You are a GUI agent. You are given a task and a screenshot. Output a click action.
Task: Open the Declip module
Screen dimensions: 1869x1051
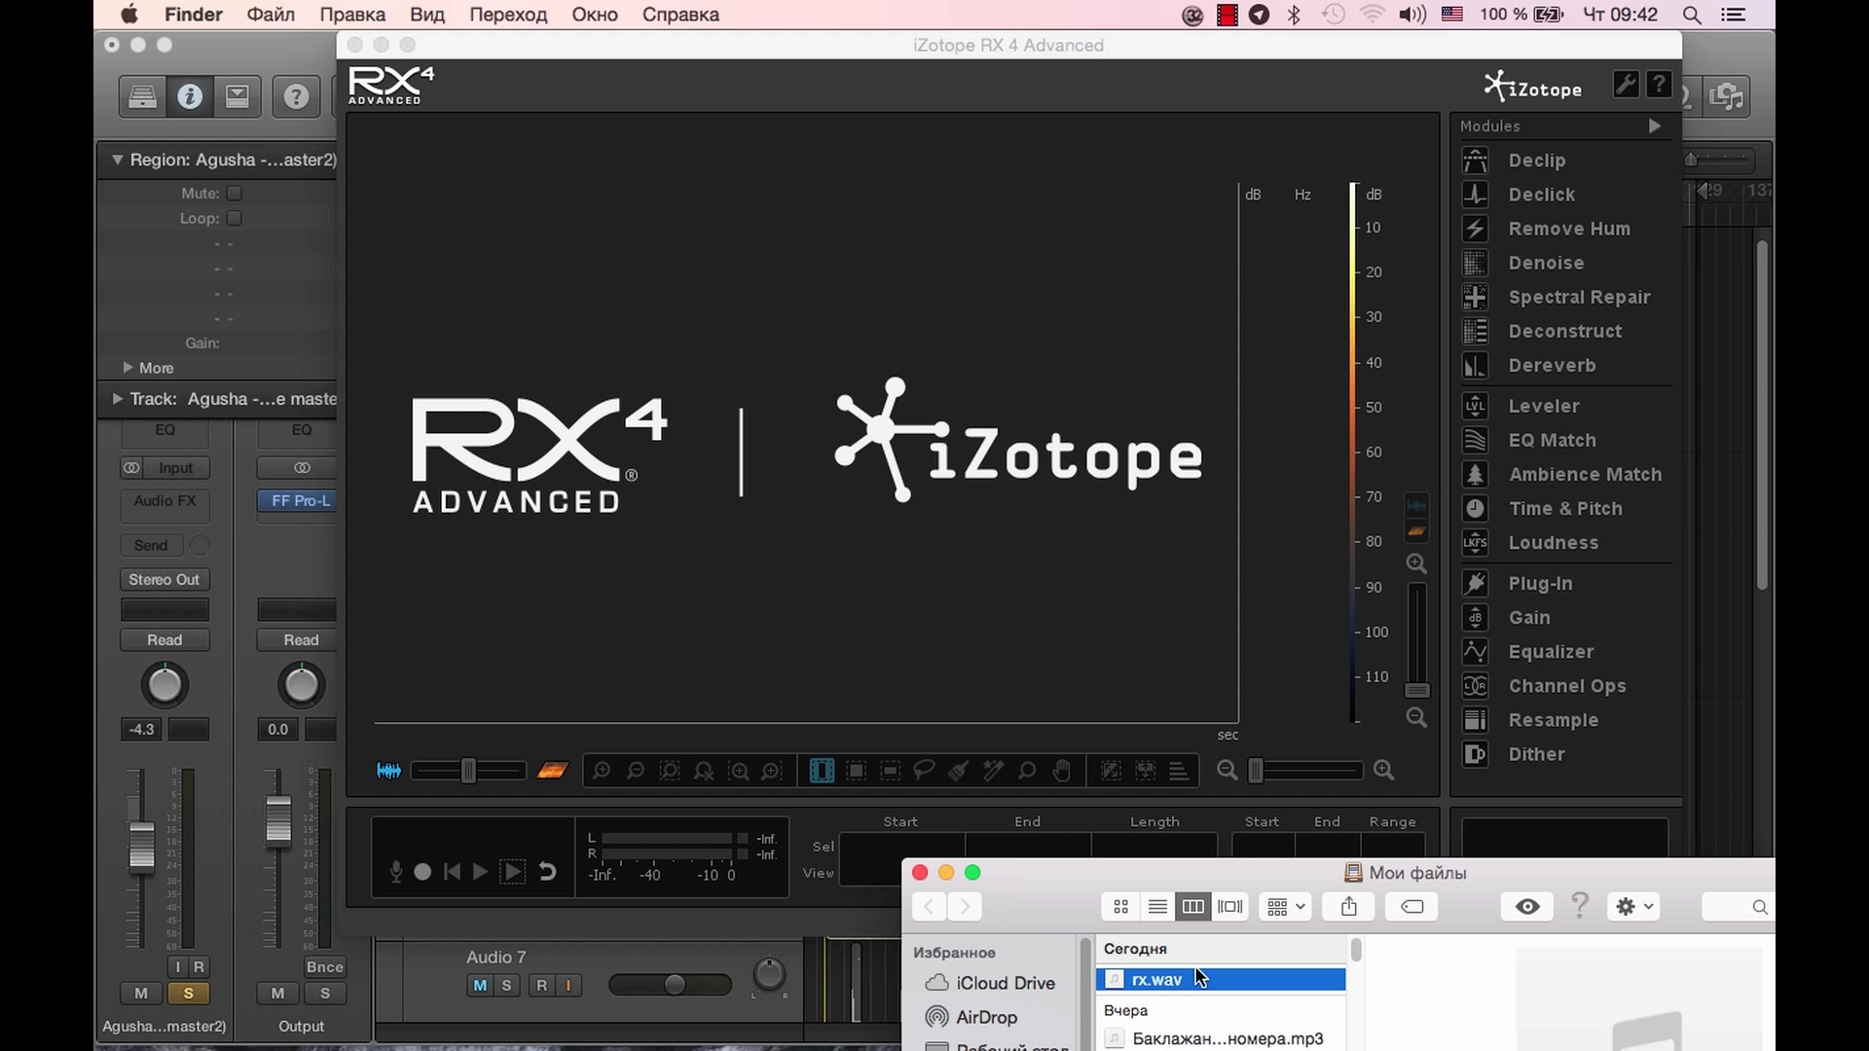click(1536, 161)
